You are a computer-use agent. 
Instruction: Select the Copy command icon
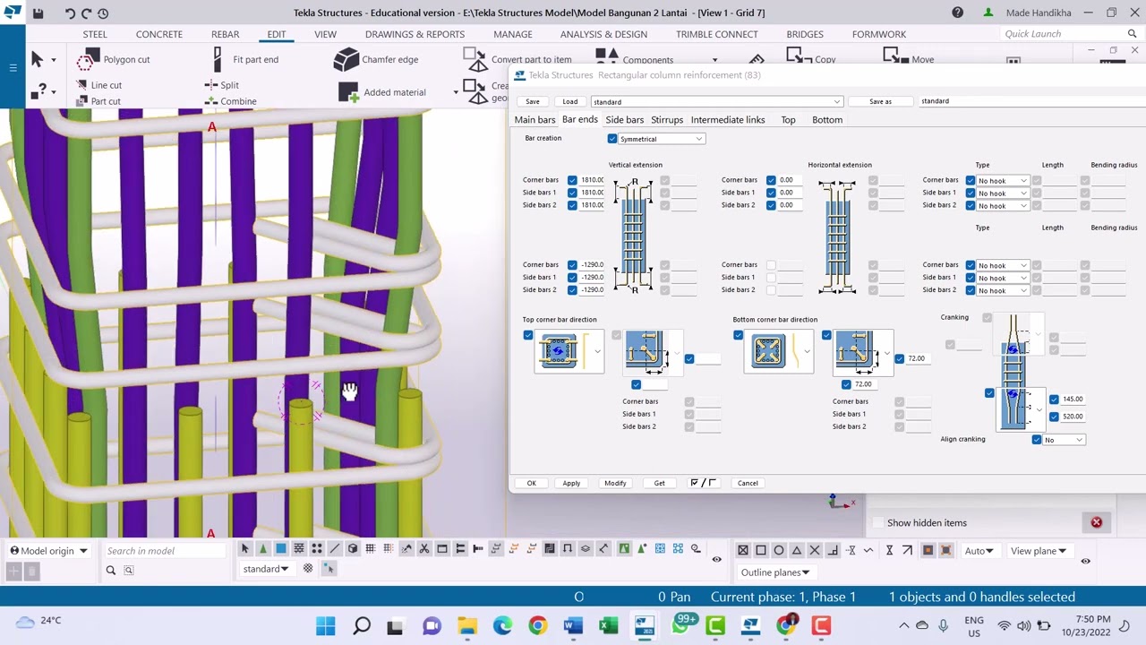[799, 57]
